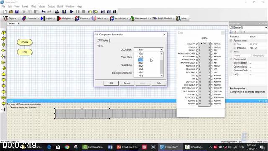Open the Outputs components dropdown
The width and height of the screenshot is (268, 151).
coord(65,18)
